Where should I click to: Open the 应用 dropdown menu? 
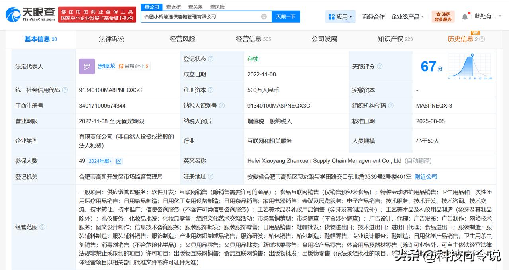point(341,16)
